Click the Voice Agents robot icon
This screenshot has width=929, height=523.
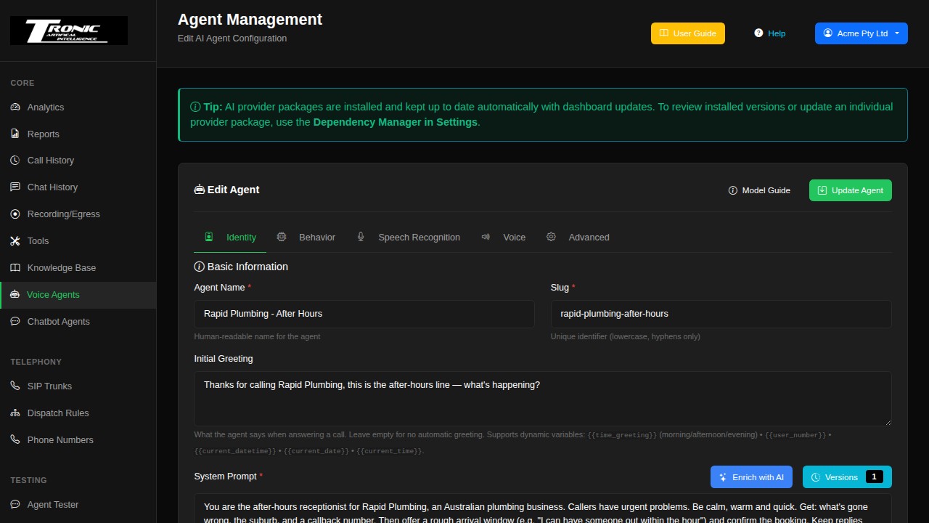coord(15,295)
